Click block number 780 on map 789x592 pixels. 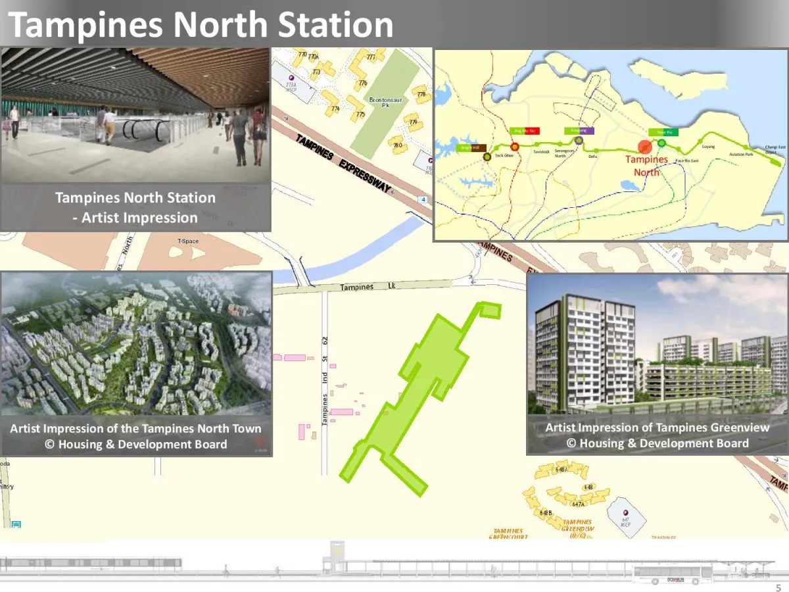[398, 145]
